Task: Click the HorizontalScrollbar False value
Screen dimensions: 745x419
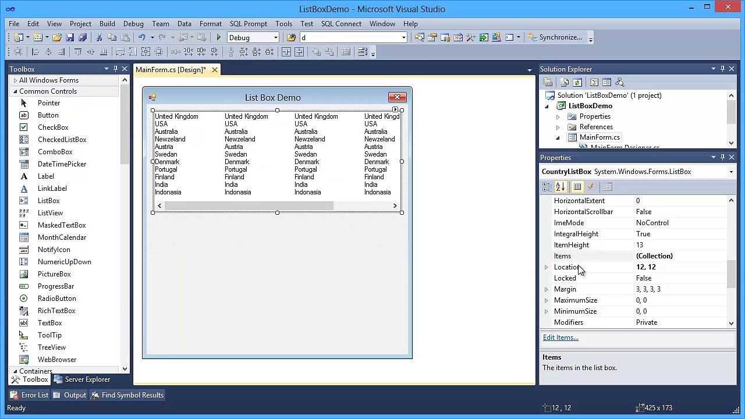Action: [679, 212]
